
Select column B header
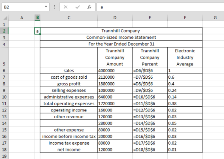click(x=38, y=18)
